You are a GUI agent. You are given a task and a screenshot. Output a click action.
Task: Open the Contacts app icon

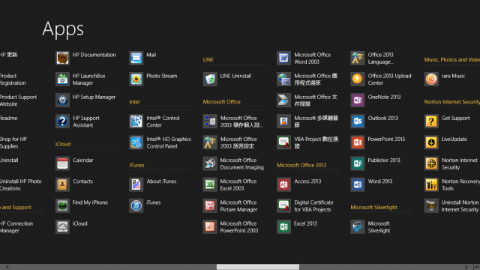coord(62,184)
